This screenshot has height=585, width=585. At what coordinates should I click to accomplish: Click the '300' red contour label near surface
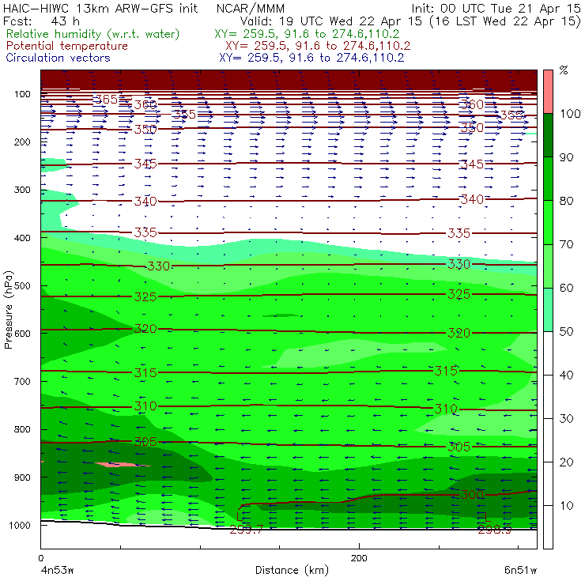tap(472, 495)
